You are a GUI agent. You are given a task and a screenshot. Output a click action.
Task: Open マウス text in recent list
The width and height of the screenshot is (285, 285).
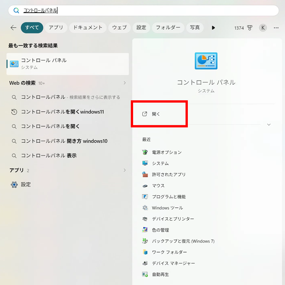(x=158, y=186)
